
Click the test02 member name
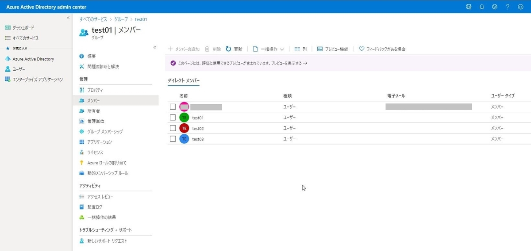(x=198, y=128)
